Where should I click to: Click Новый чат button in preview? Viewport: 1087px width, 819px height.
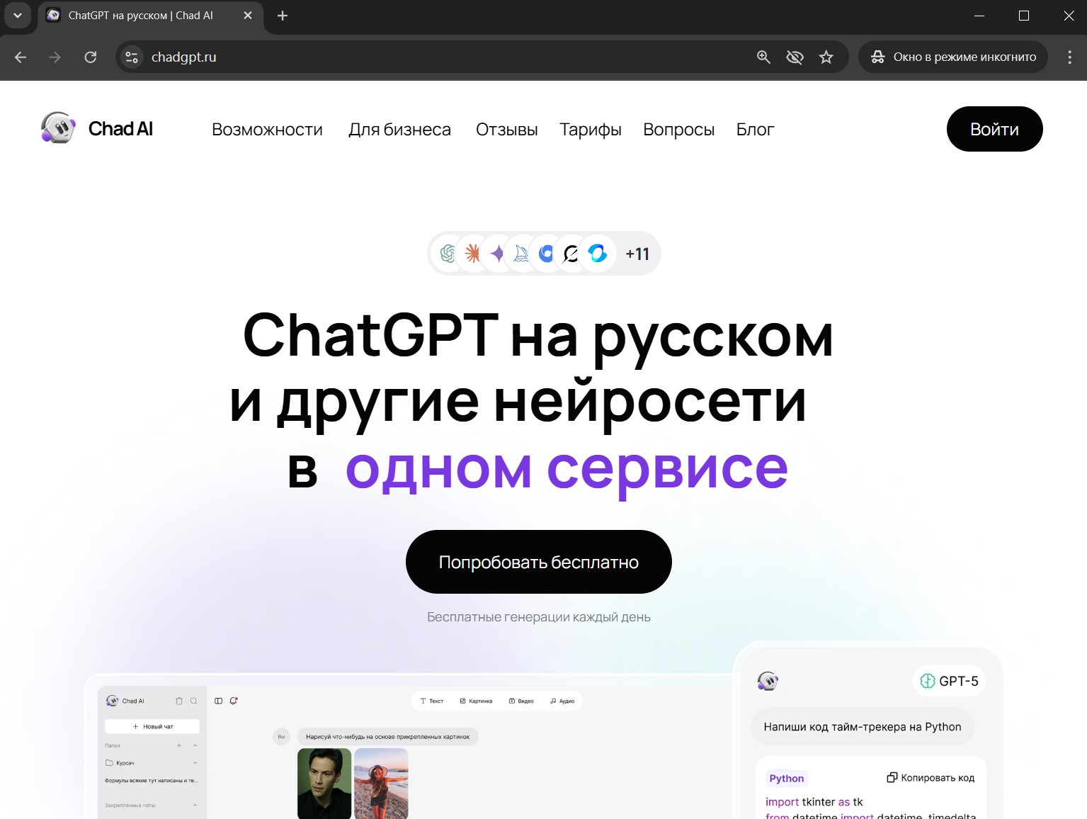152,726
